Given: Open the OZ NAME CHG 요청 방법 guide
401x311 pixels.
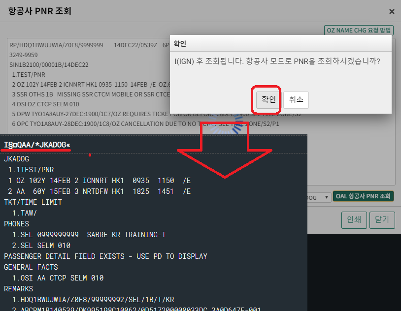Looking at the screenshot, I should [359, 30].
